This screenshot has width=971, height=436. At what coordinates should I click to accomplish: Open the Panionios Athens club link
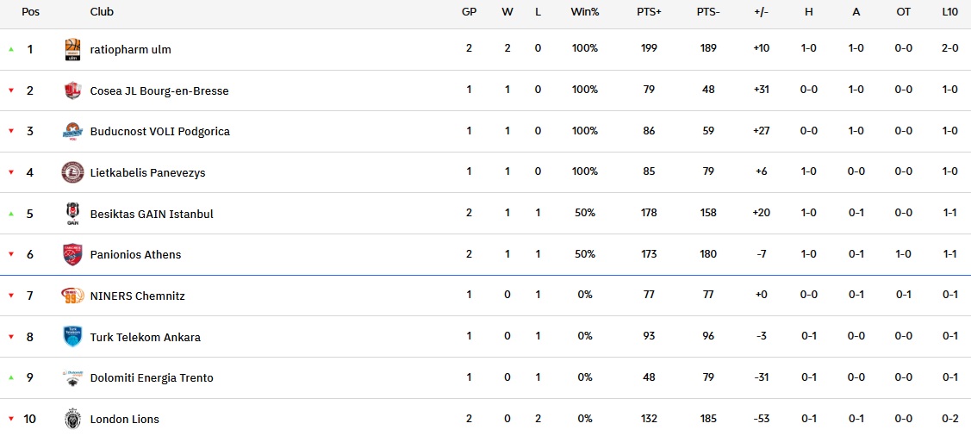point(135,254)
